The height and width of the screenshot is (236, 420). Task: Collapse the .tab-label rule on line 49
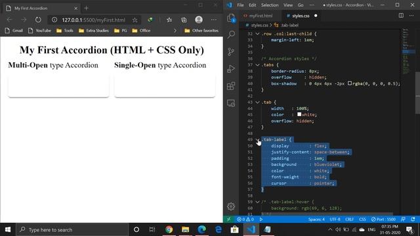[257, 140]
